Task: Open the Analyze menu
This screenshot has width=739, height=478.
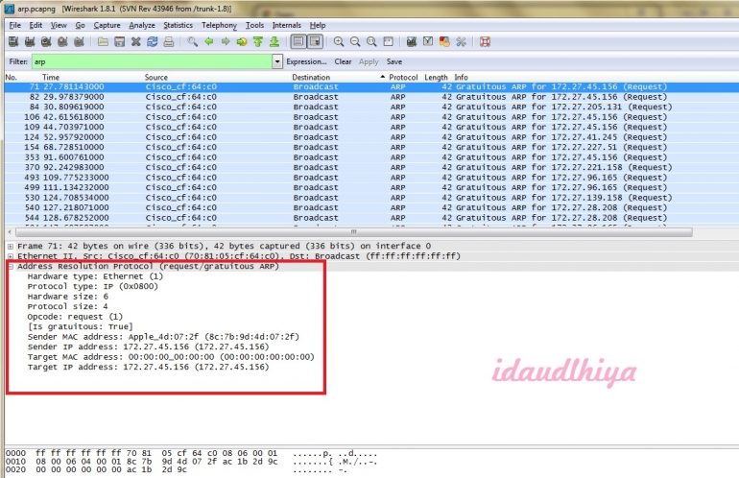Action: pos(141,25)
